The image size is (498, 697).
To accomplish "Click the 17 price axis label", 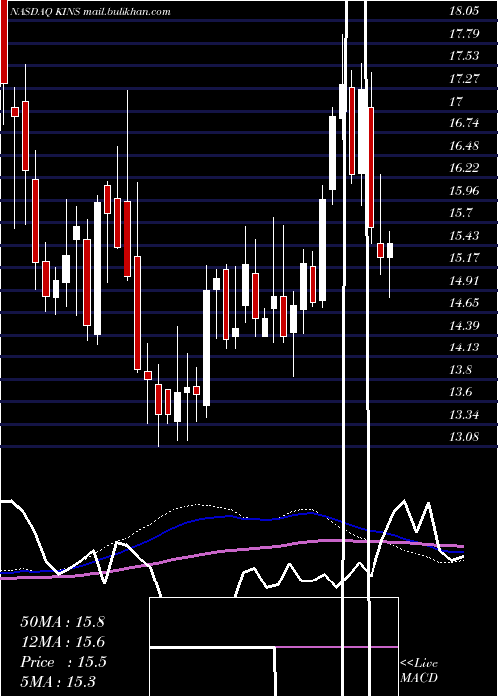I will coord(456,101).
